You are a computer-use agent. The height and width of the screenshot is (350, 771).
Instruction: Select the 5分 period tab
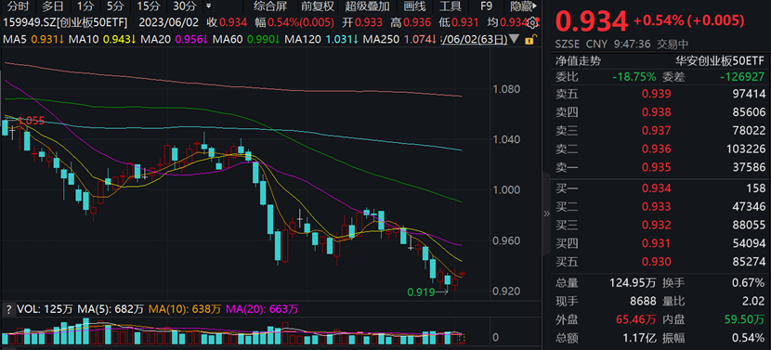point(115,6)
